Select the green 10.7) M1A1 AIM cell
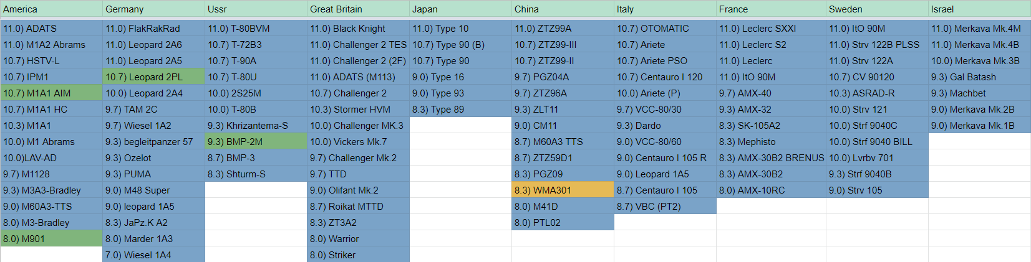The width and height of the screenshot is (1031, 262). (51, 93)
